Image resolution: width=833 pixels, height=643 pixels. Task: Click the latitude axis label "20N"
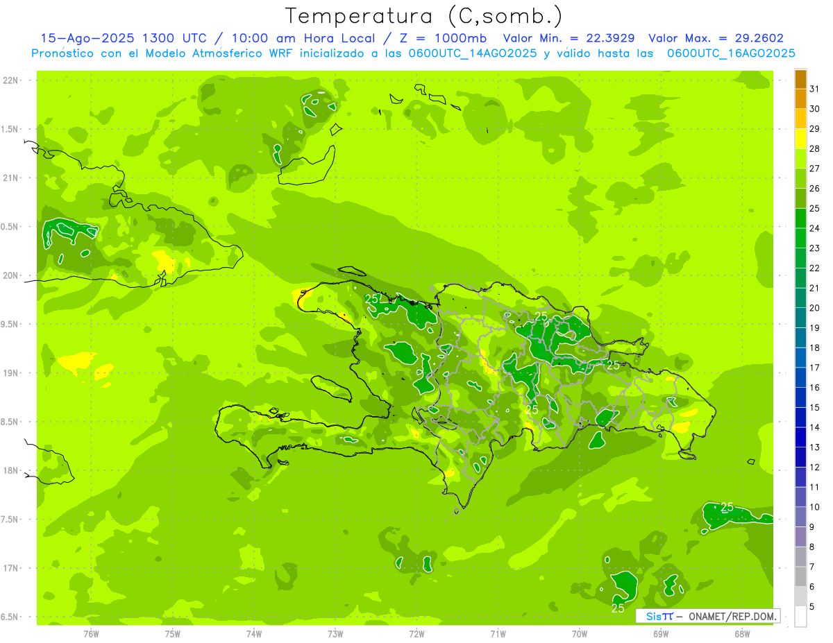[10, 275]
